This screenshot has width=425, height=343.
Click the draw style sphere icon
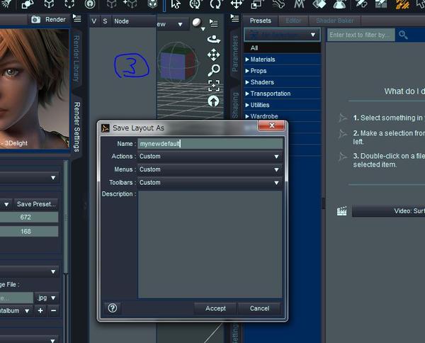click(x=198, y=23)
